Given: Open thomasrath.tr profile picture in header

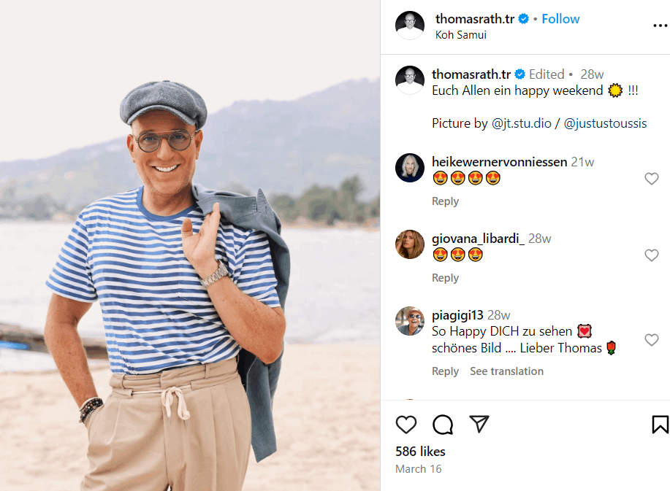Looking at the screenshot, I should (410, 26).
